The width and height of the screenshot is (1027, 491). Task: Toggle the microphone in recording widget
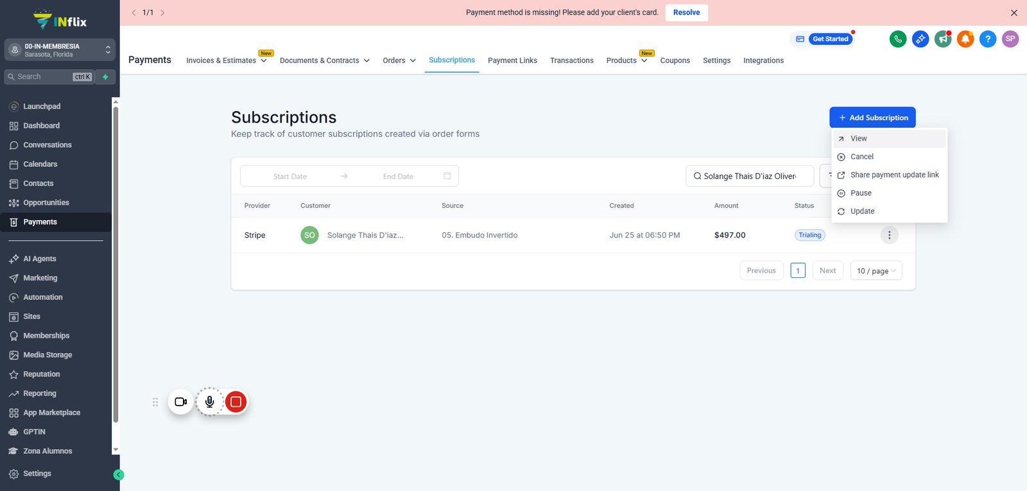210,402
